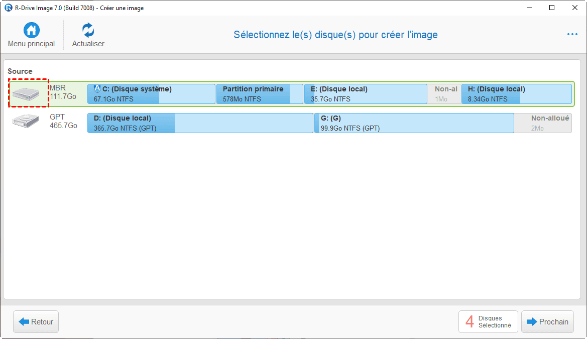Click the Prochain next button
Image resolution: width=587 pixels, height=339 pixels.
pos(547,322)
